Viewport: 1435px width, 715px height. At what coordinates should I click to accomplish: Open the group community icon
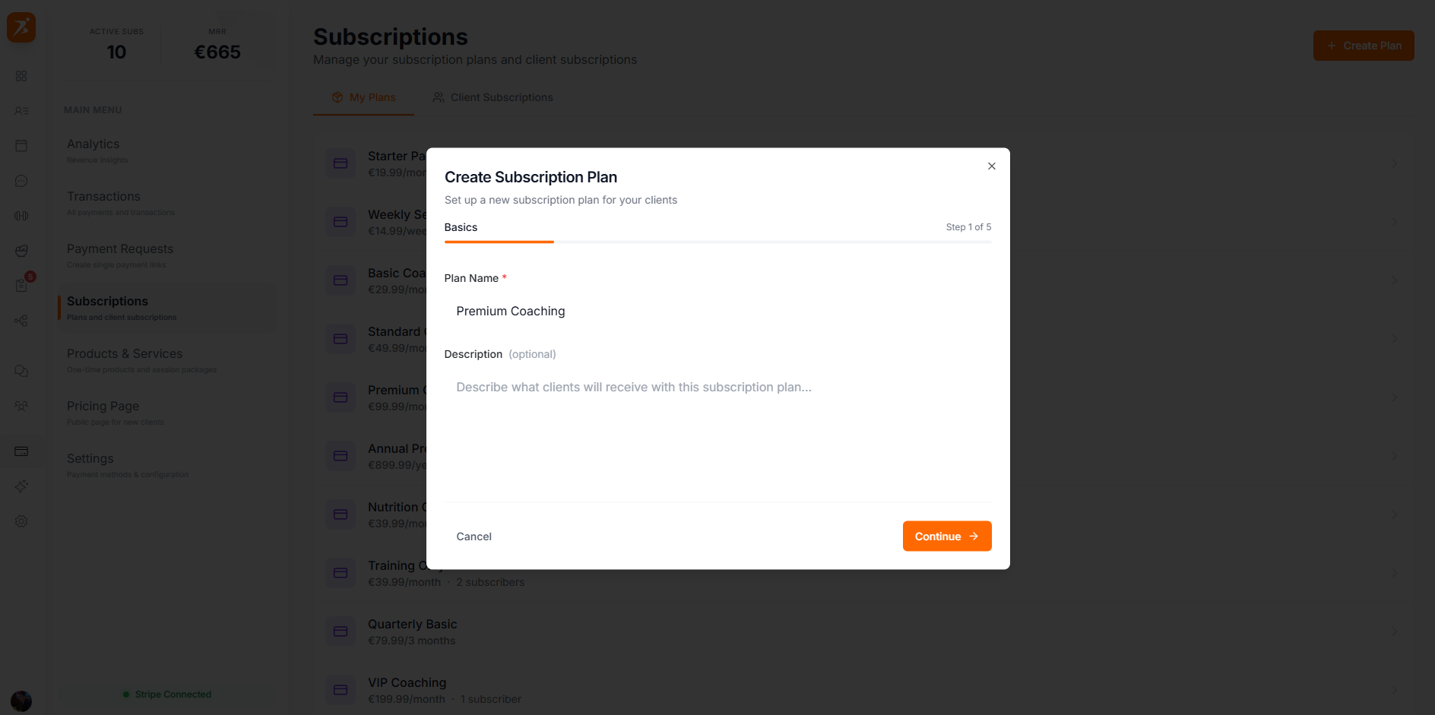point(21,407)
